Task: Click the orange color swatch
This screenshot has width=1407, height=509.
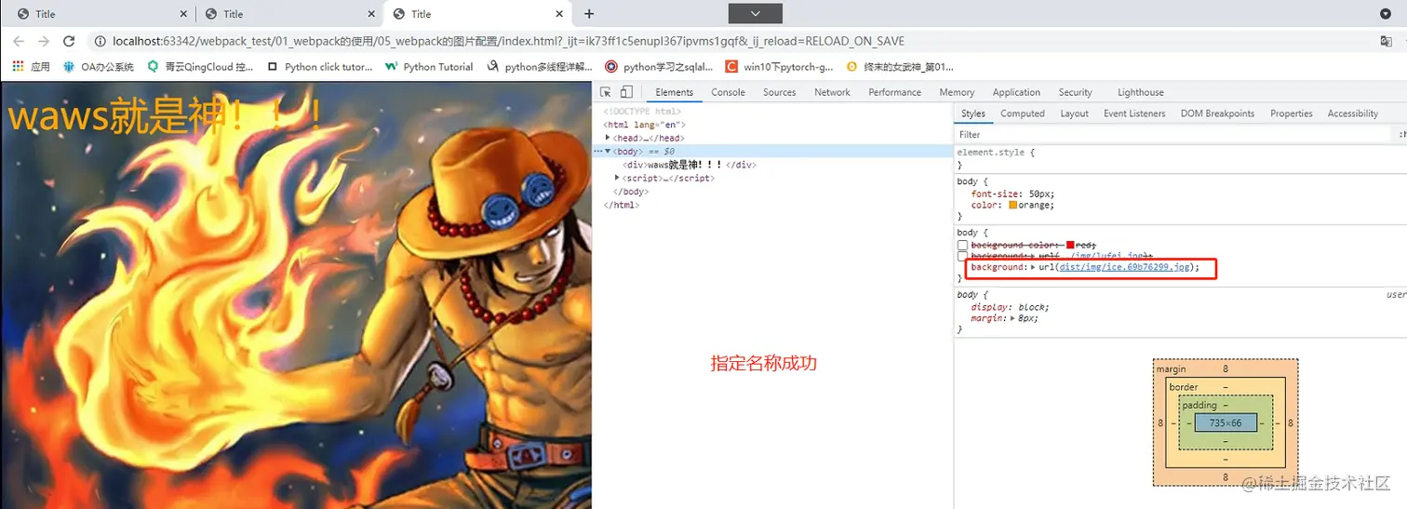Action: point(1013,205)
